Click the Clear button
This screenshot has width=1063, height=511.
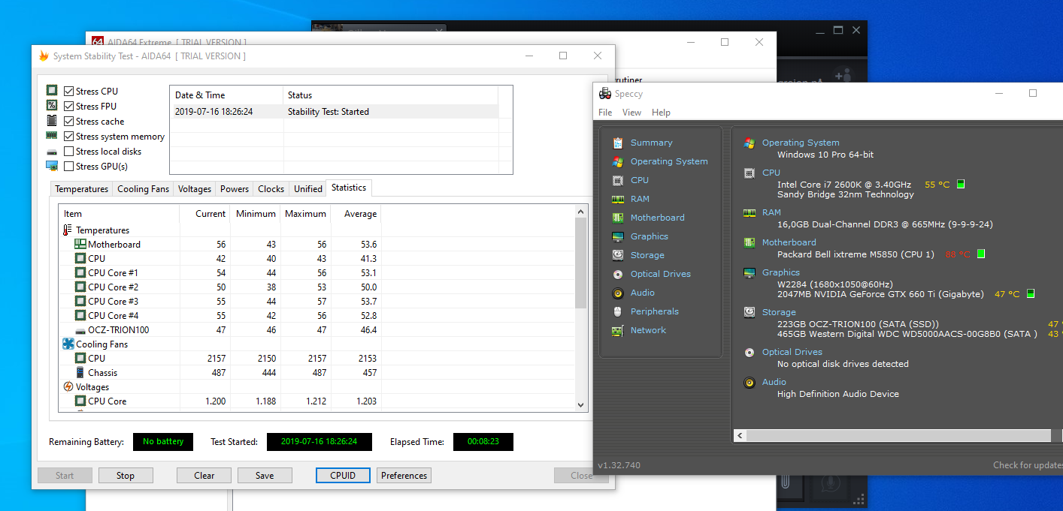[x=204, y=475]
